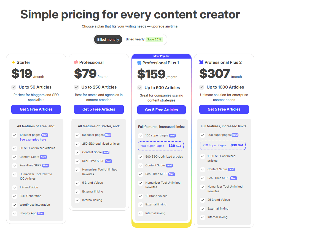
Task: Click Get 5 Free Articles under Professional Plus 1
Action: (x=162, y=110)
